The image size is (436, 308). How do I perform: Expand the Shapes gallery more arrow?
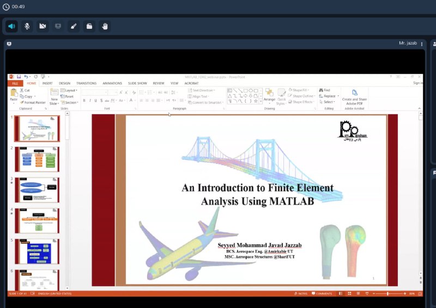(261, 102)
